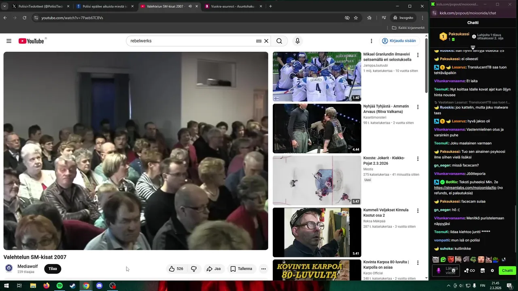Open channel points icon in Kick chat
Image resolution: width=518 pixels, height=291 pixels.
pyautogui.click(x=469, y=270)
